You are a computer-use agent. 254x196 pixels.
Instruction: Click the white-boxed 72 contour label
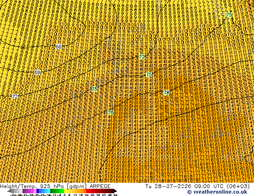(15, 97)
